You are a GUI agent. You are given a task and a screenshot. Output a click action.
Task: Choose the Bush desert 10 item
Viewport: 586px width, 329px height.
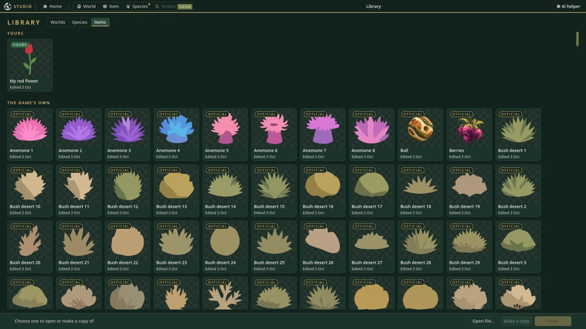click(30, 190)
